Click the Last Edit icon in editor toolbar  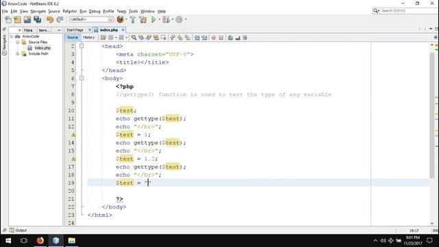pos(104,38)
